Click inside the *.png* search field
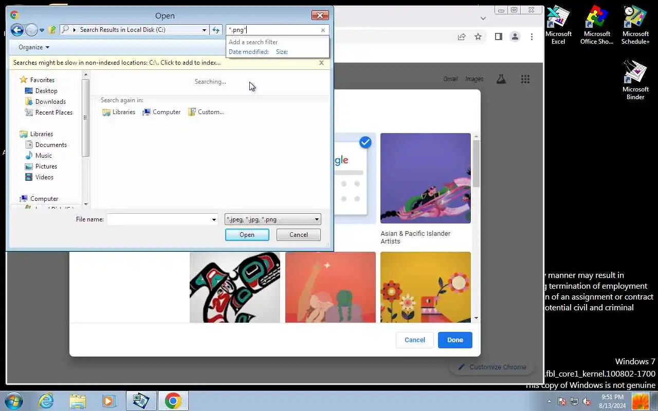 pyautogui.click(x=272, y=30)
